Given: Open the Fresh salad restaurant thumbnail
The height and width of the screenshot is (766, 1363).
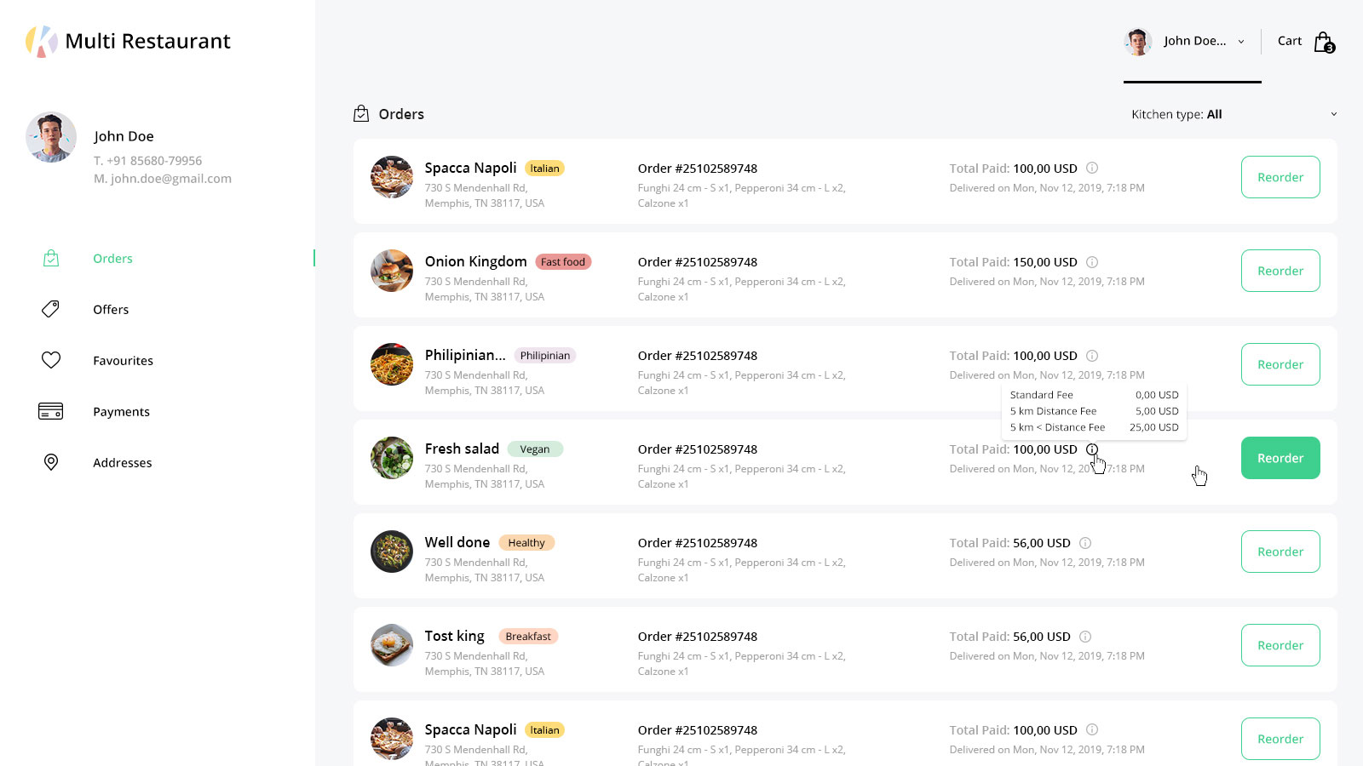Looking at the screenshot, I should 392,458.
